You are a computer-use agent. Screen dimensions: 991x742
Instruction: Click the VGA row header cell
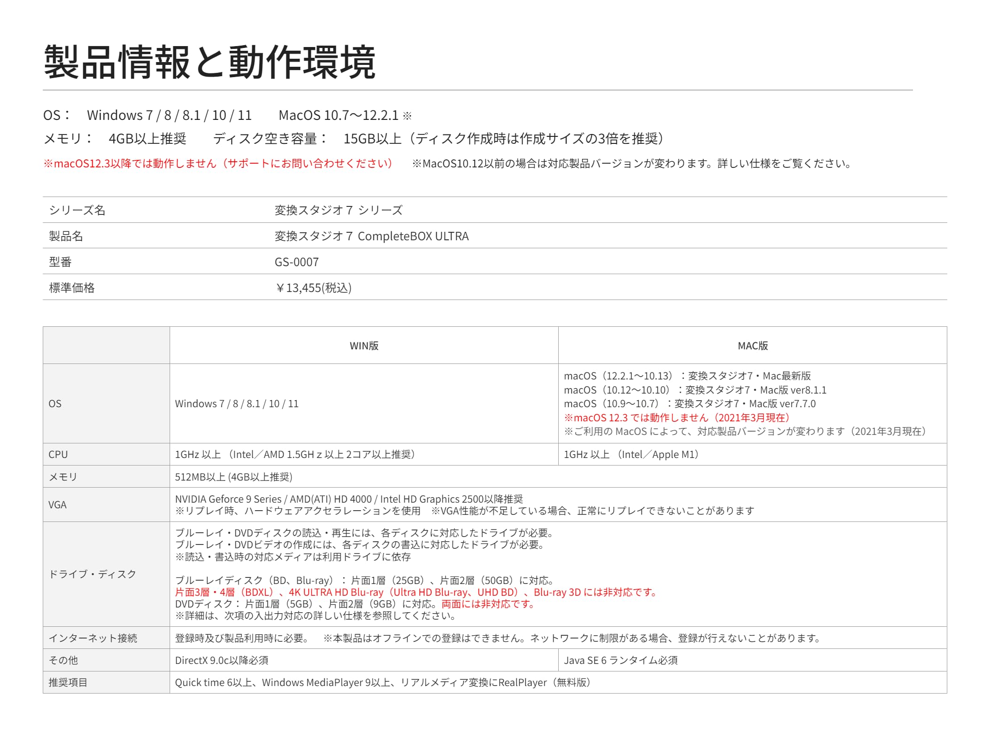[x=57, y=505]
